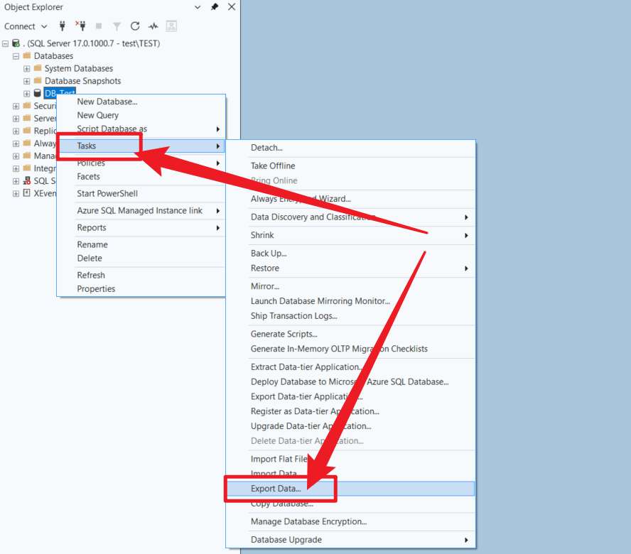
Task: Open the Connect dropdown
Action: click(x=26, y=26)
